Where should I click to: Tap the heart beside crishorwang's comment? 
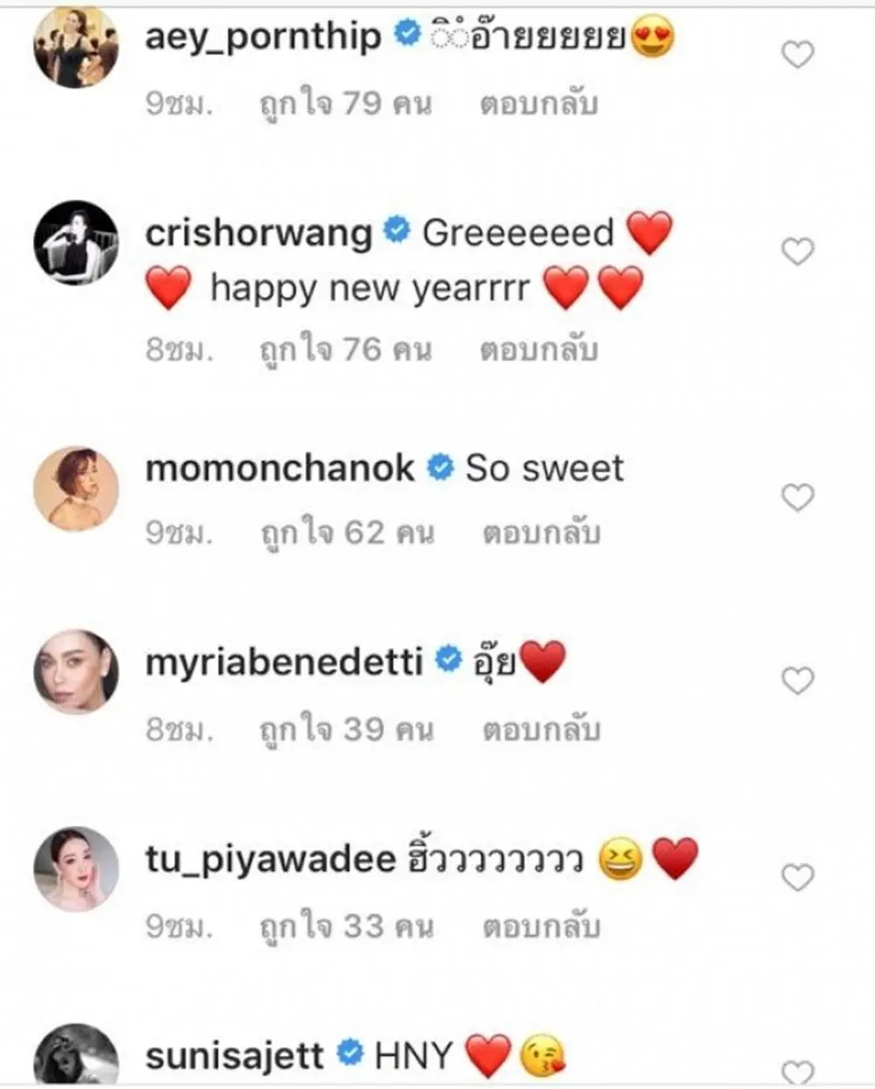(x=797, y=252)
